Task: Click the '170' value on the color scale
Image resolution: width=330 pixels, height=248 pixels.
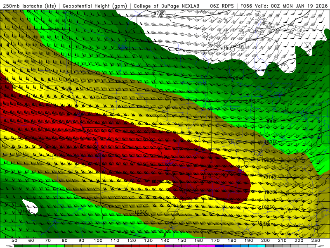Action: pyautogui.click(x=215, y=241)
